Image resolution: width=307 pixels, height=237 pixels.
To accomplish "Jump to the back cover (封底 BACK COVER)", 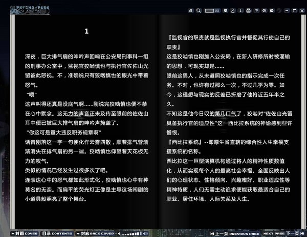I will tap(95, 233).
